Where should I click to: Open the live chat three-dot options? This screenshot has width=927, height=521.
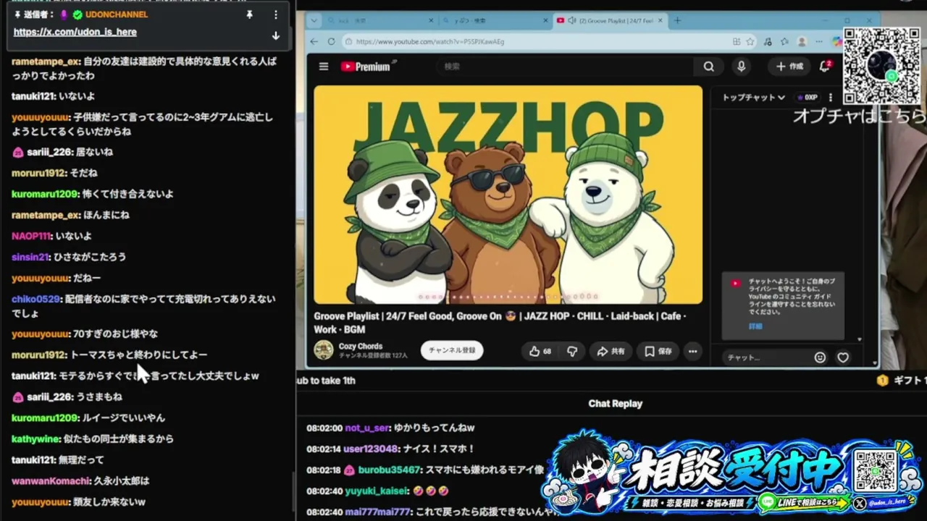[x=831, y=97]
